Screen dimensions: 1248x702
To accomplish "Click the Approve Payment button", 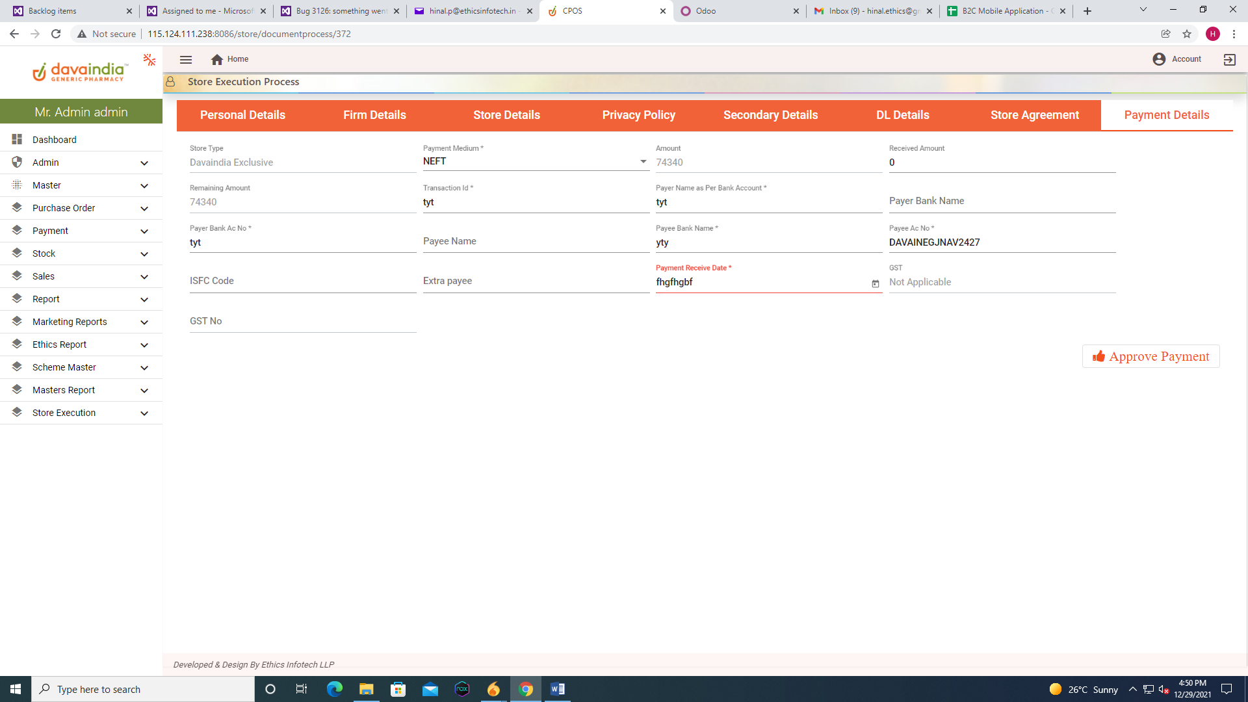I will pyautogui.click(x=1150, y=356).
